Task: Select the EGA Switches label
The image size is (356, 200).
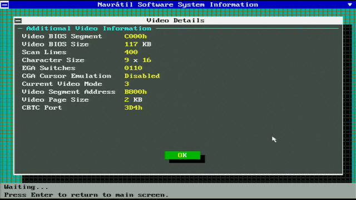Action: click(48, 68)
